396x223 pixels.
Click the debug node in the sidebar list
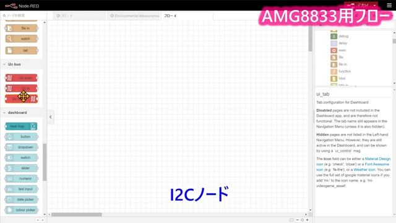(x=340, y=36)
